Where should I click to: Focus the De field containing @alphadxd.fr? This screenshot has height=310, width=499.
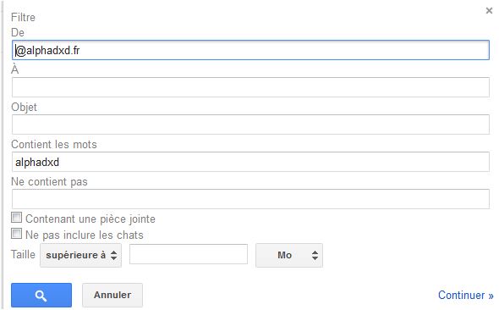(x=250, y=50)
